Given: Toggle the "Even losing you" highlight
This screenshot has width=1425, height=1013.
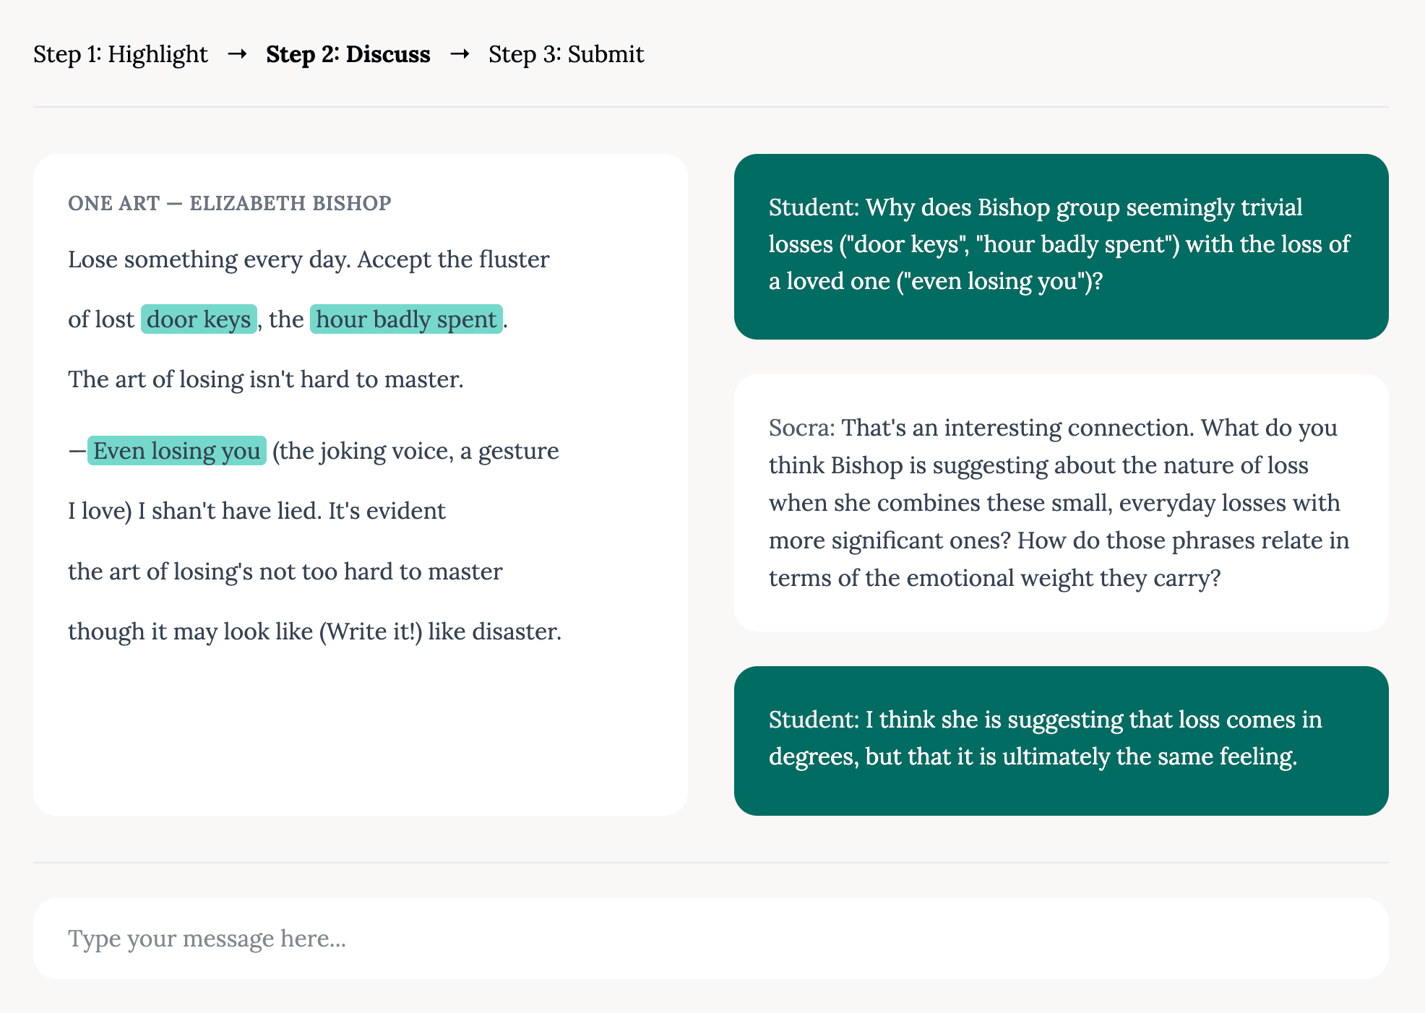Looking at the screenshot, I should tap(177, 451).
